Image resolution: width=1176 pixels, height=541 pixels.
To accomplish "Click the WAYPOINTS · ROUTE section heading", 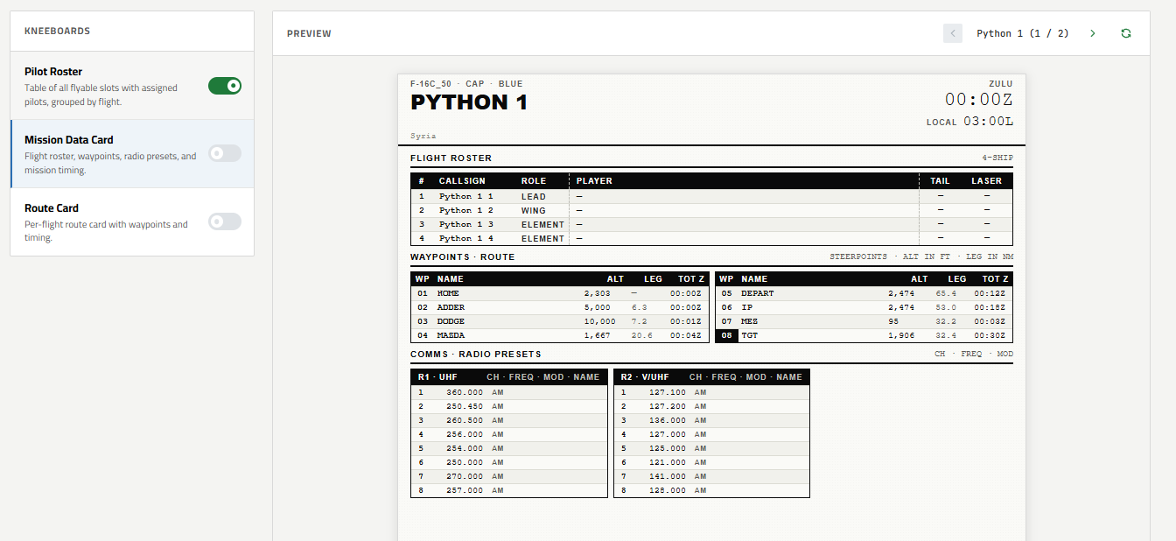I will coord(462,257).
